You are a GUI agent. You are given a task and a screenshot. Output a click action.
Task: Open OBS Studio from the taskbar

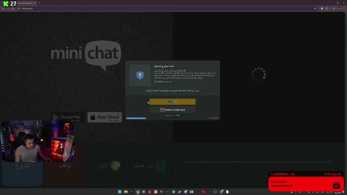(x=215, y=192)
